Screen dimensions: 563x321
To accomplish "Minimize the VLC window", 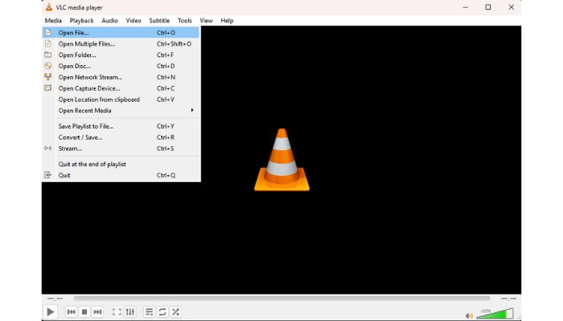I will tap(466, 7).
